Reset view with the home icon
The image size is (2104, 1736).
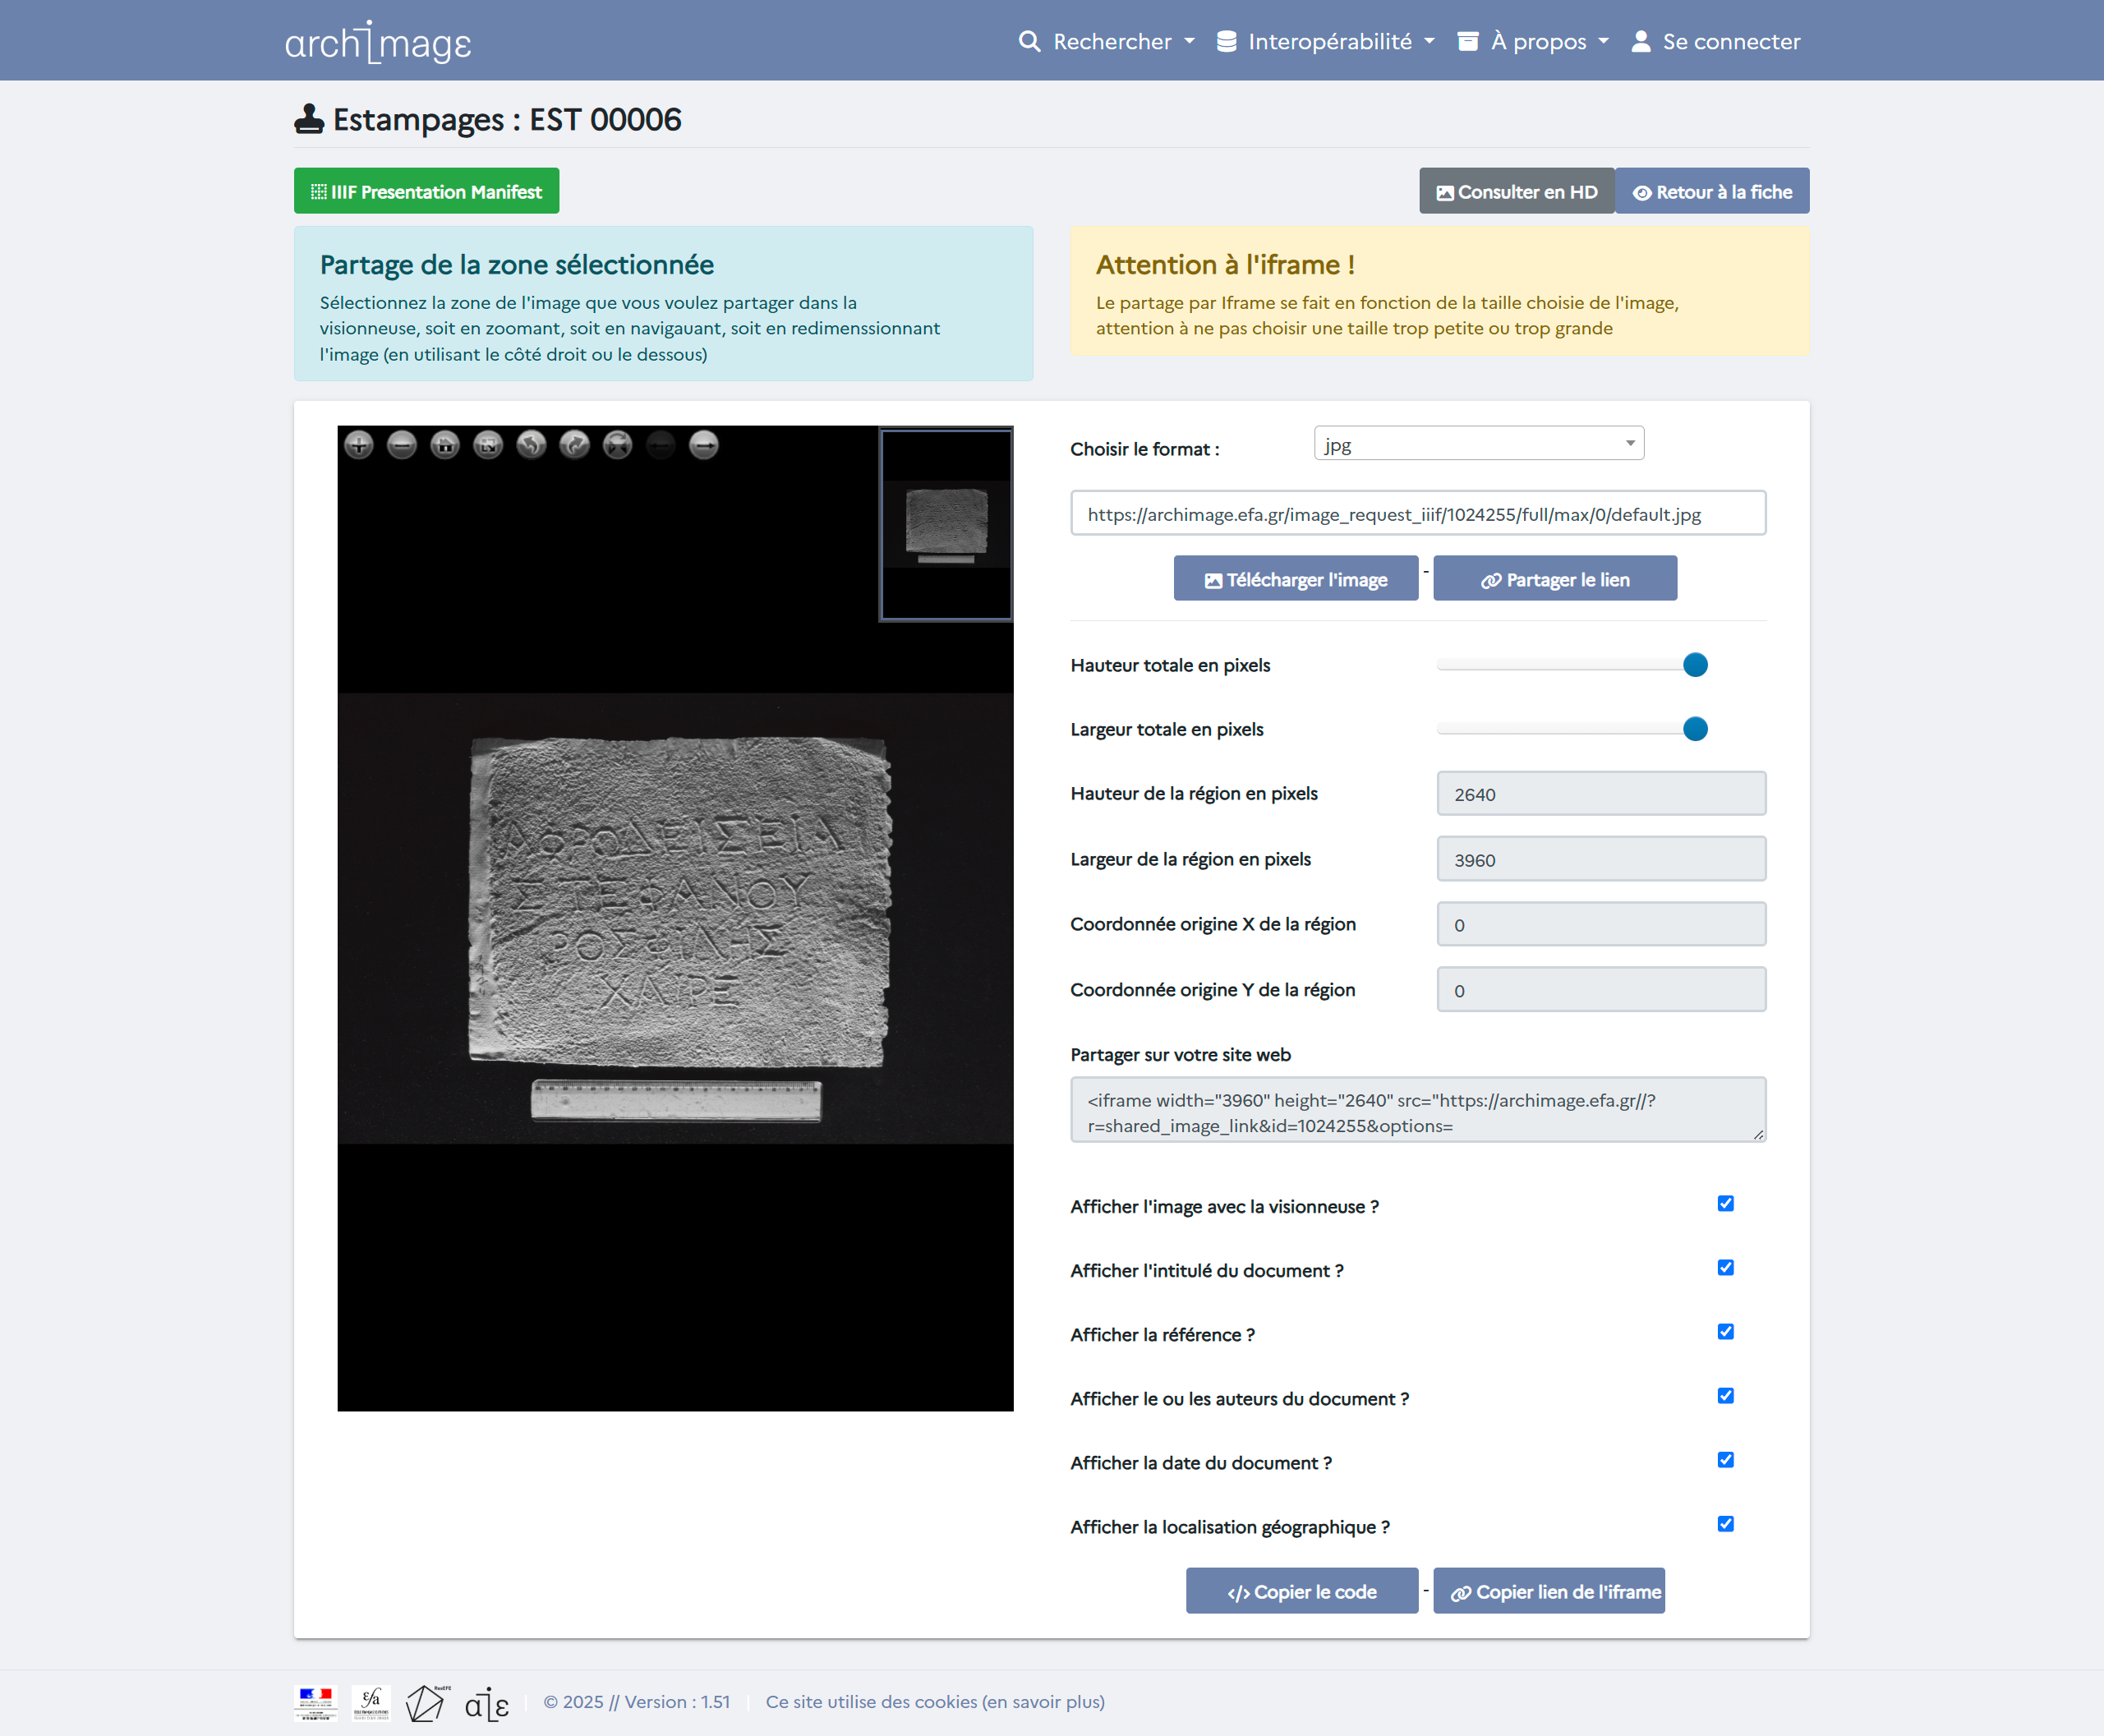coord(445,445)
